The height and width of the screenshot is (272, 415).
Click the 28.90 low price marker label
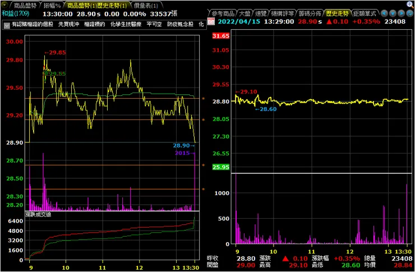pyautogui.click(x=184, y=145)
